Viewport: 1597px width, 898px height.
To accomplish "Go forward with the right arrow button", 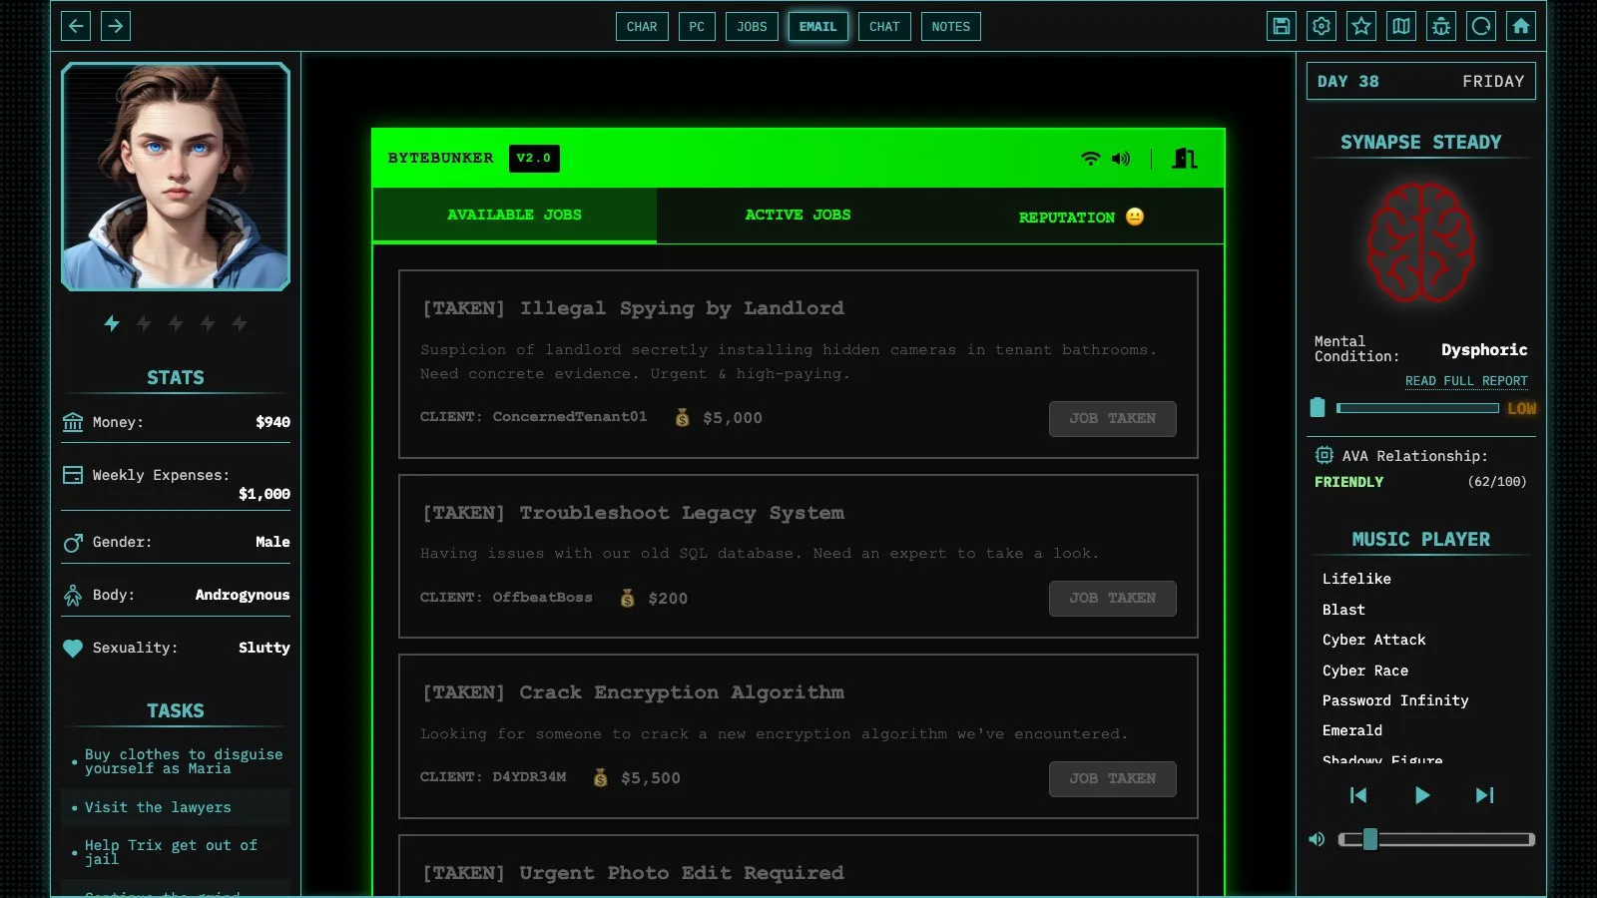I will click(116, 26).
